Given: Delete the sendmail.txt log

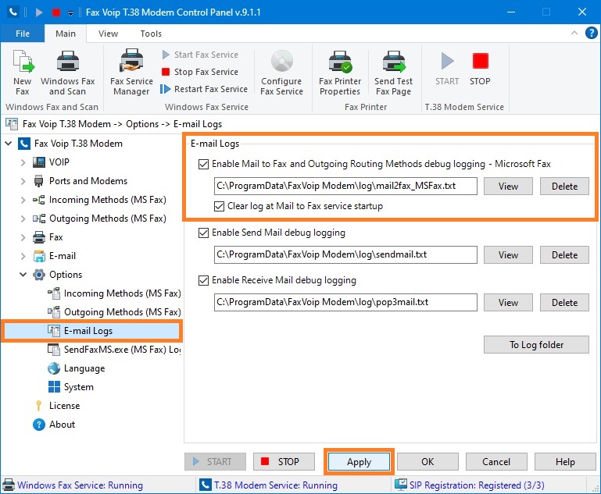Looking at the screenshot, I should [564, 255].
